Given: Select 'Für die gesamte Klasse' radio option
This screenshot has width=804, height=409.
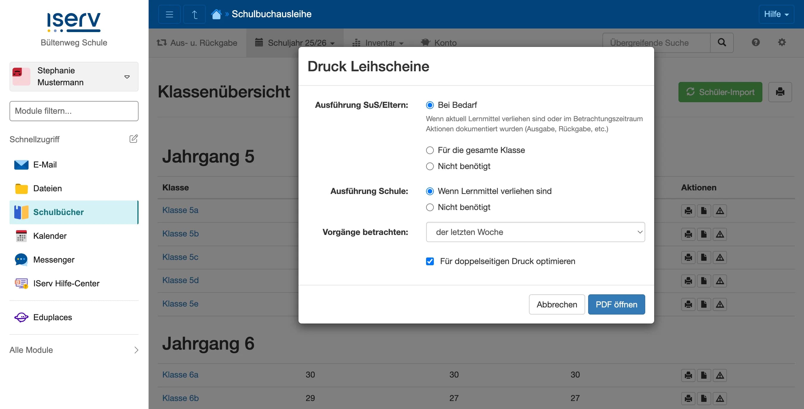Looking at the screenshot, I should 430,150.
